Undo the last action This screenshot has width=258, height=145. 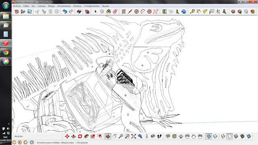pyautogui.click(x=65, y=12)
